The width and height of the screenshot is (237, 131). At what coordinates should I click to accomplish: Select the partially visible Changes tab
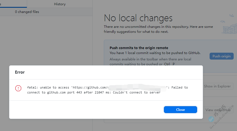13,4
